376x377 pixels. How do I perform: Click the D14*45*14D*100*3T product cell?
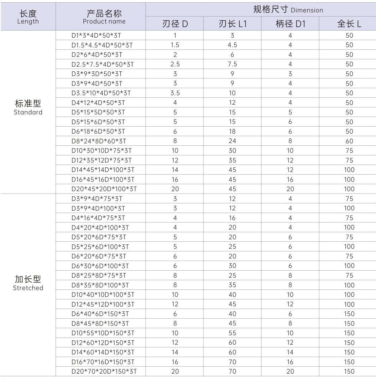click(x=103, y=170)
